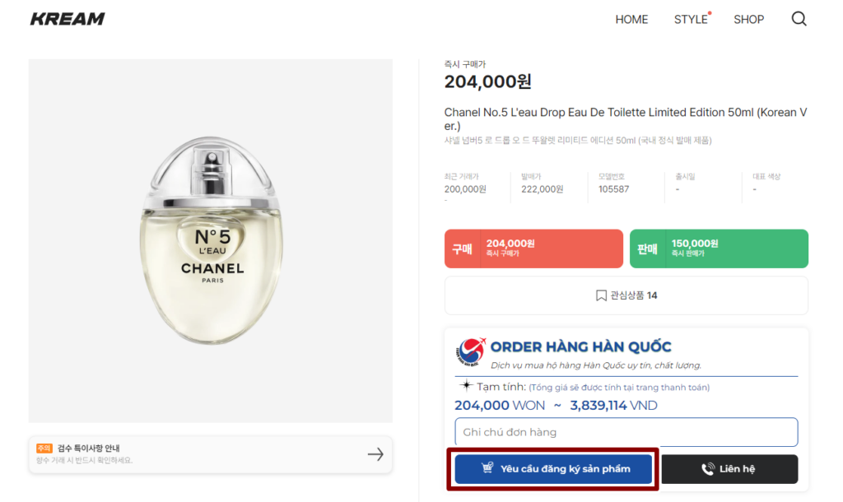Save to 관심상품 wishlist

626,295
